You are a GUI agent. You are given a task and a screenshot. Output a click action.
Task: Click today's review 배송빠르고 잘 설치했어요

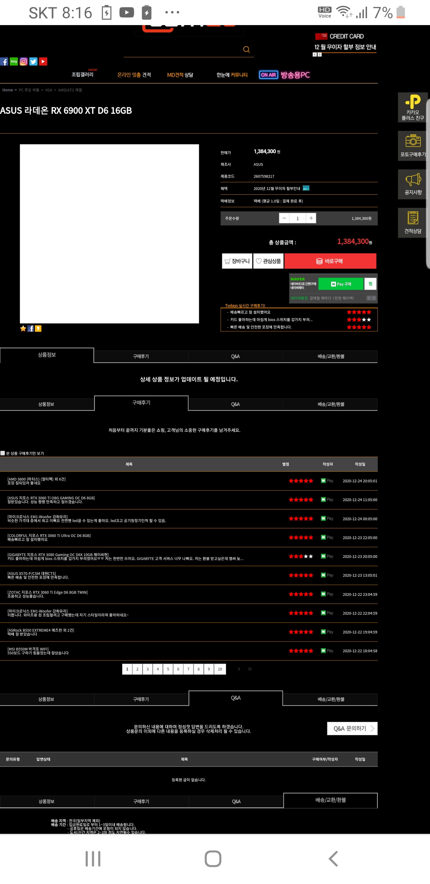pyautogui.click(x=250, y=312)
